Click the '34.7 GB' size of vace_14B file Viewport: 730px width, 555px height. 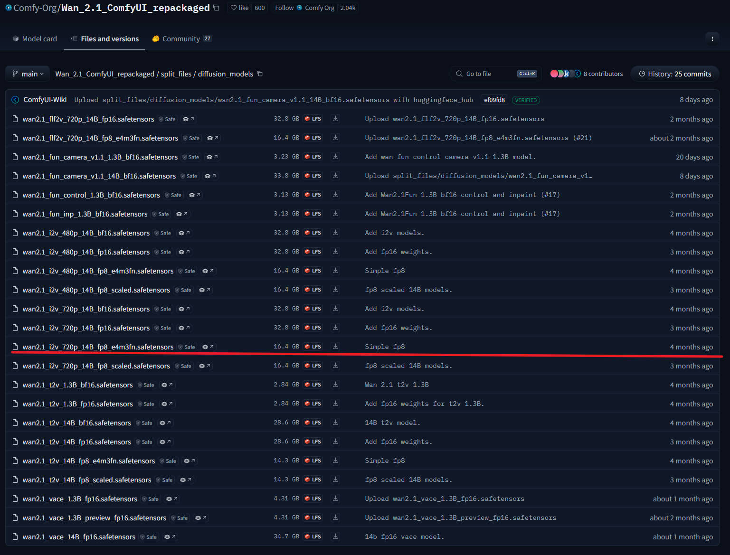pos(286,536)
